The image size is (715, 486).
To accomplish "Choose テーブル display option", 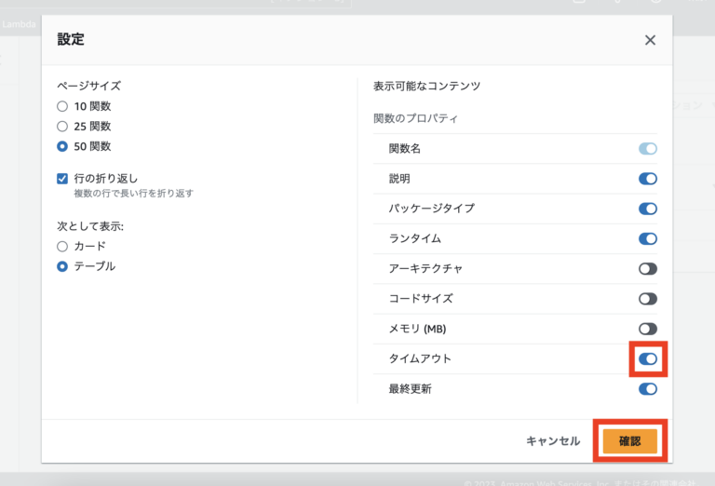I will [62, 266].
